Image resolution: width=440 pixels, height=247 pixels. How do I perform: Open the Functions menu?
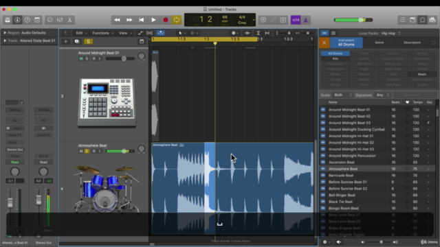pos(102,33)
